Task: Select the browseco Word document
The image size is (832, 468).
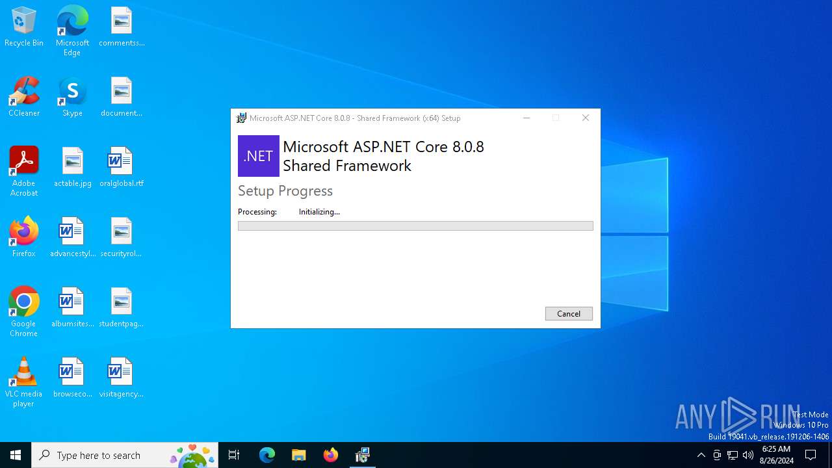Action: tap(72, 378)
